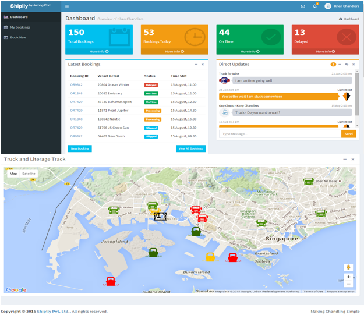The image size is (364, 315).
Task: Click the Truck for Wine avatar
Action: 224,80
